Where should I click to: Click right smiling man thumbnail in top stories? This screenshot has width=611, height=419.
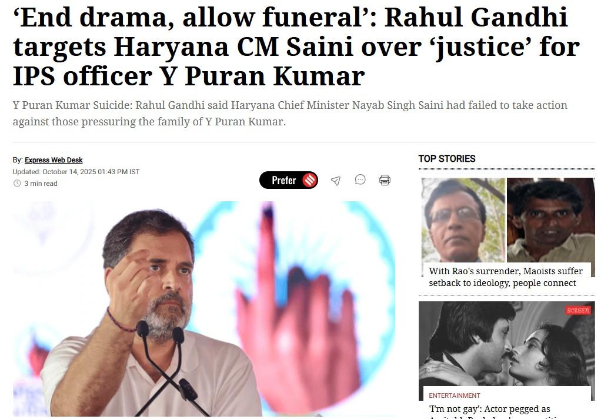[550, 220]
